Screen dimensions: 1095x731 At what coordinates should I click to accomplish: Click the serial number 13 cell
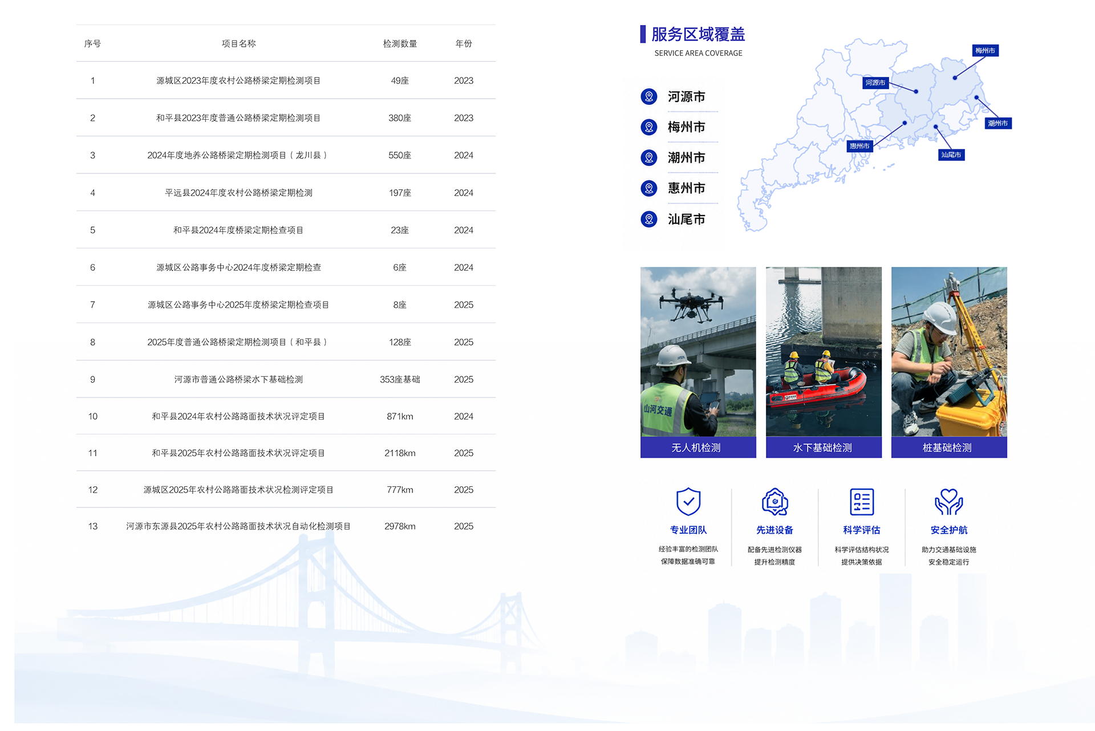[93, 526]
